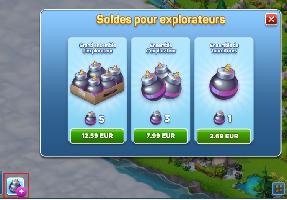
Task: Click the Ensemble d'explorateur card title
Action: [161, 48]
